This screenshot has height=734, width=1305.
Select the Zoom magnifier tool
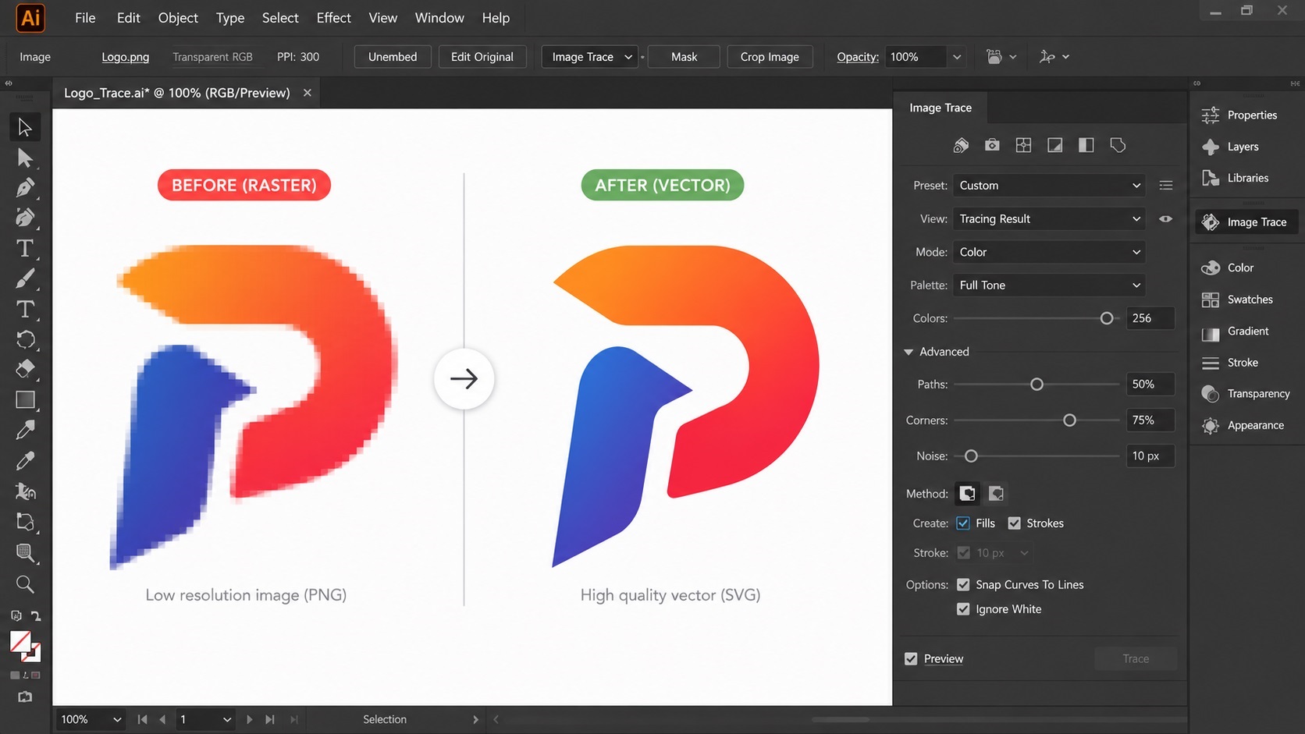pyautogui.click(x=25, y=584)
